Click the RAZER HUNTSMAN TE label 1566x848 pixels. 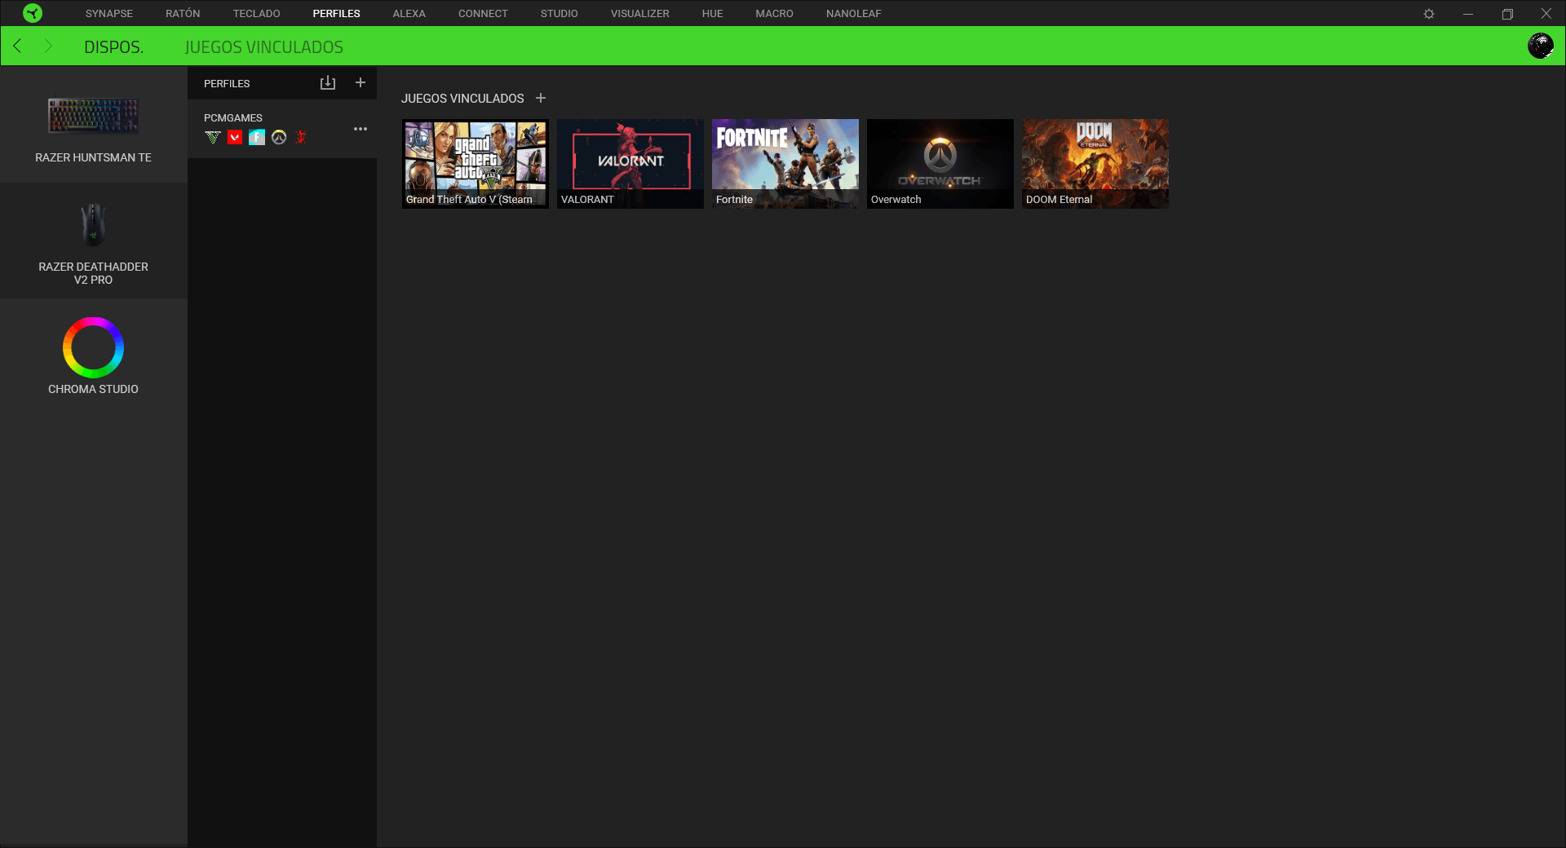click(x=93, y=157)
